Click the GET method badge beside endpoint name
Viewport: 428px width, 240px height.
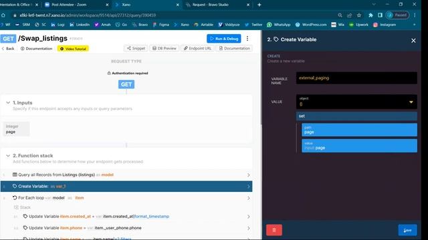(x=8, y=39)
